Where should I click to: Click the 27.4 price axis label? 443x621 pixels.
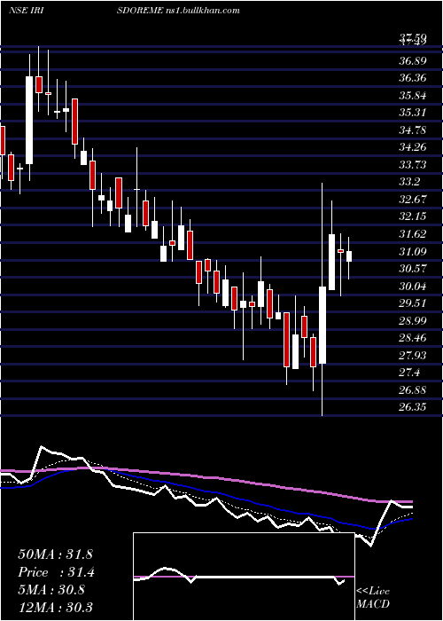click(409, 373)
